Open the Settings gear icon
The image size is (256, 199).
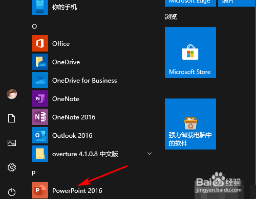click(12, 167)
